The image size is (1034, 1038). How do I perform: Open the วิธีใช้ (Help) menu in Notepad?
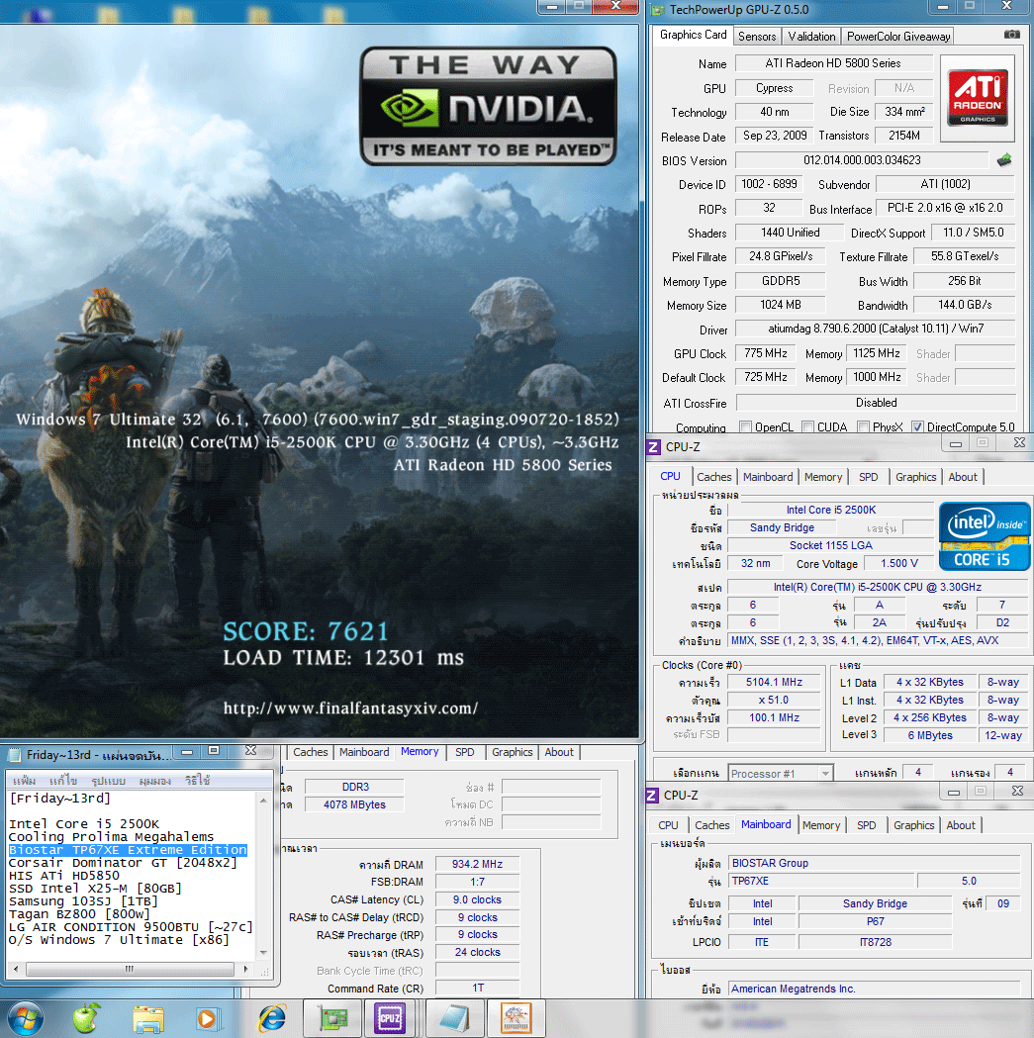pyautogui.click(x=197, y=781)
